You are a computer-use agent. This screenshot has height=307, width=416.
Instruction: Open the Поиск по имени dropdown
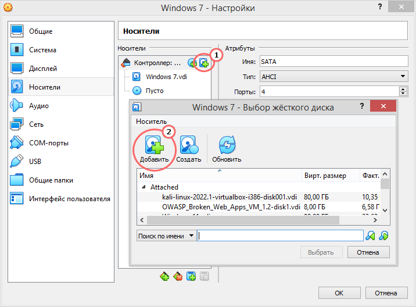coord(167,236)
